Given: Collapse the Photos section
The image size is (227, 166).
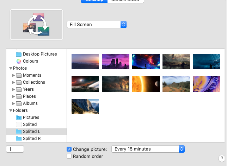Looking at the screenshot, I should 11,68.
